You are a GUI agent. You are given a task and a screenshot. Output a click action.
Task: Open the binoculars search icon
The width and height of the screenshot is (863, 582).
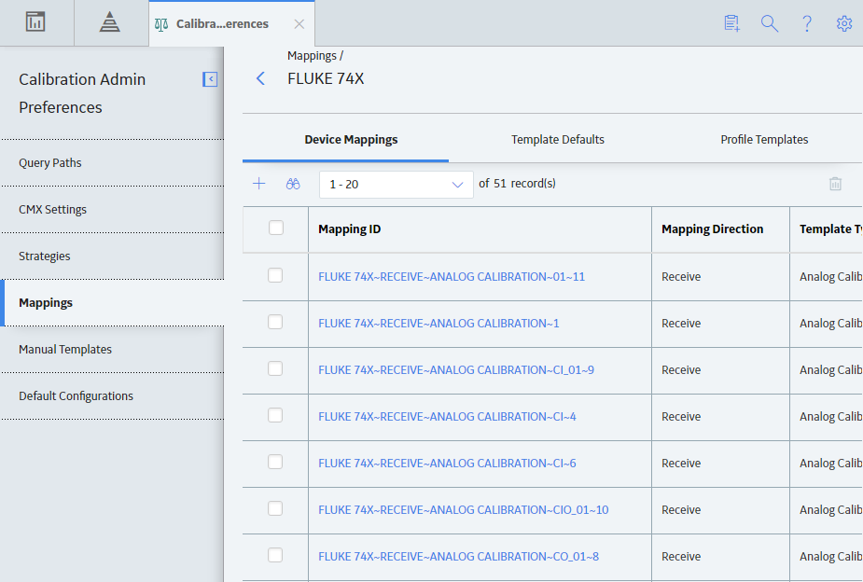pos(293,184)
